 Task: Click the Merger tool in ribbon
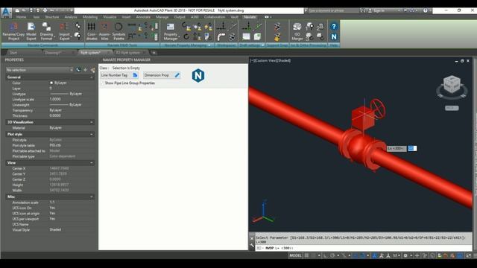297,31
